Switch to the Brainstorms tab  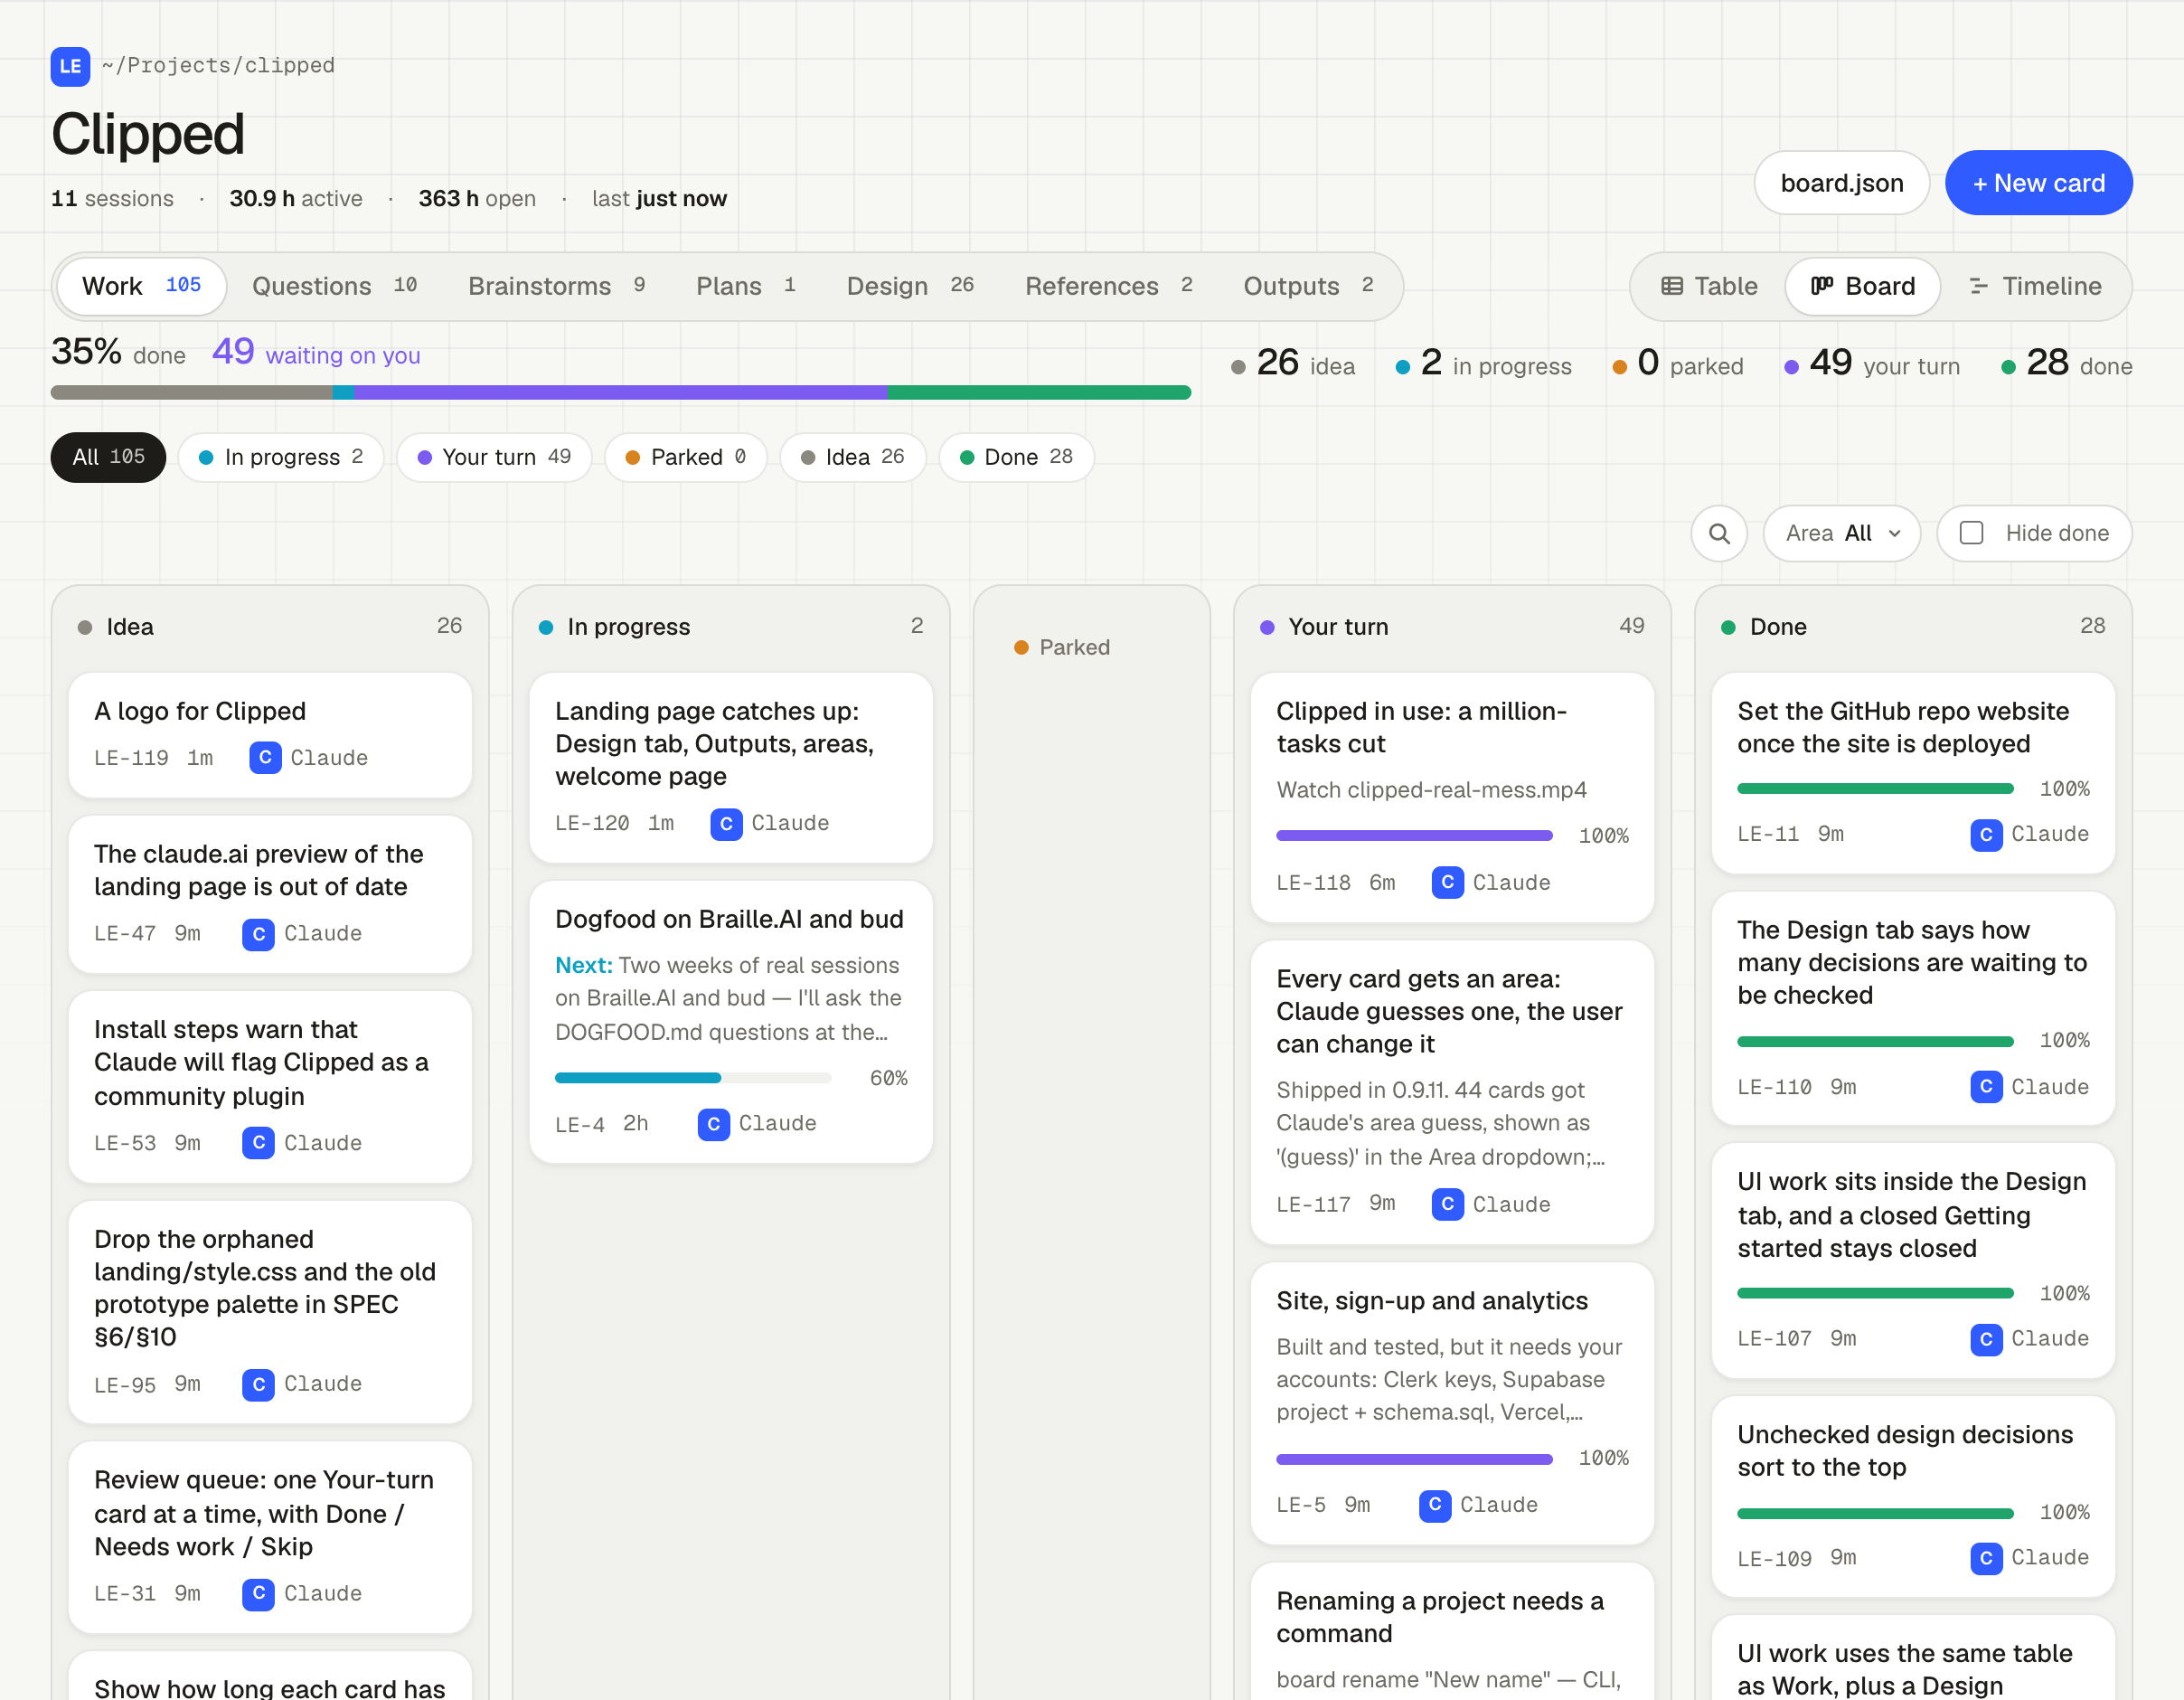click(x=557, y=286)
